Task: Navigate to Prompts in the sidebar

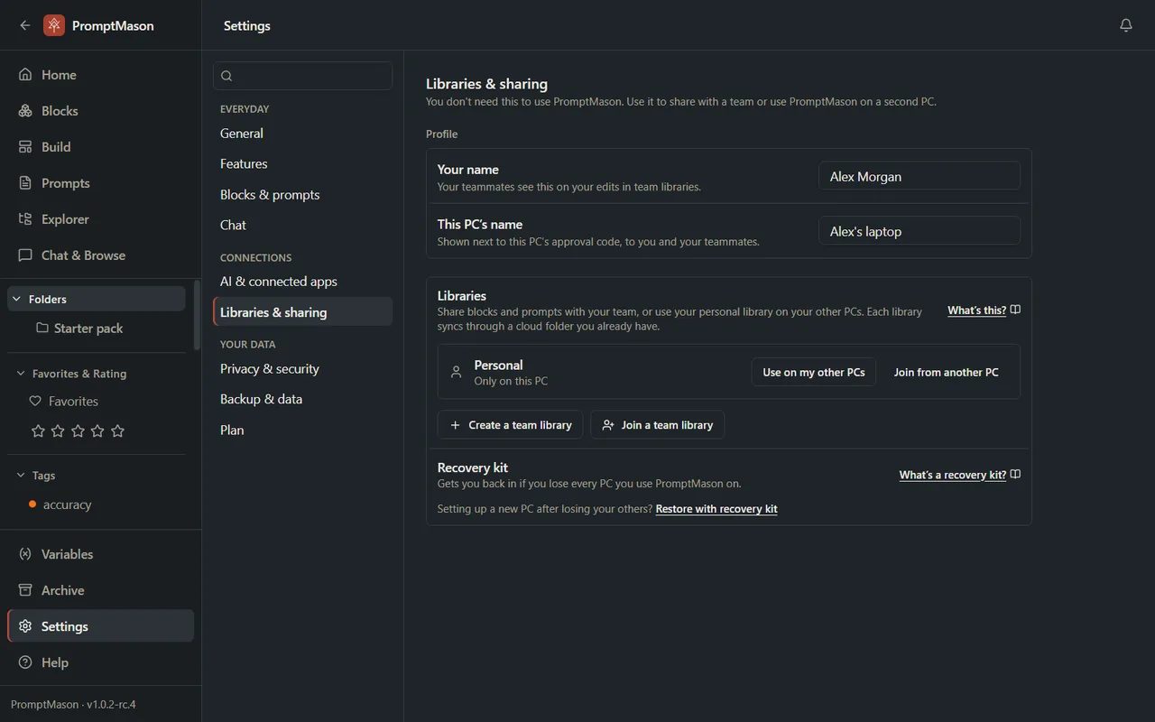Action: coord(100,183)
